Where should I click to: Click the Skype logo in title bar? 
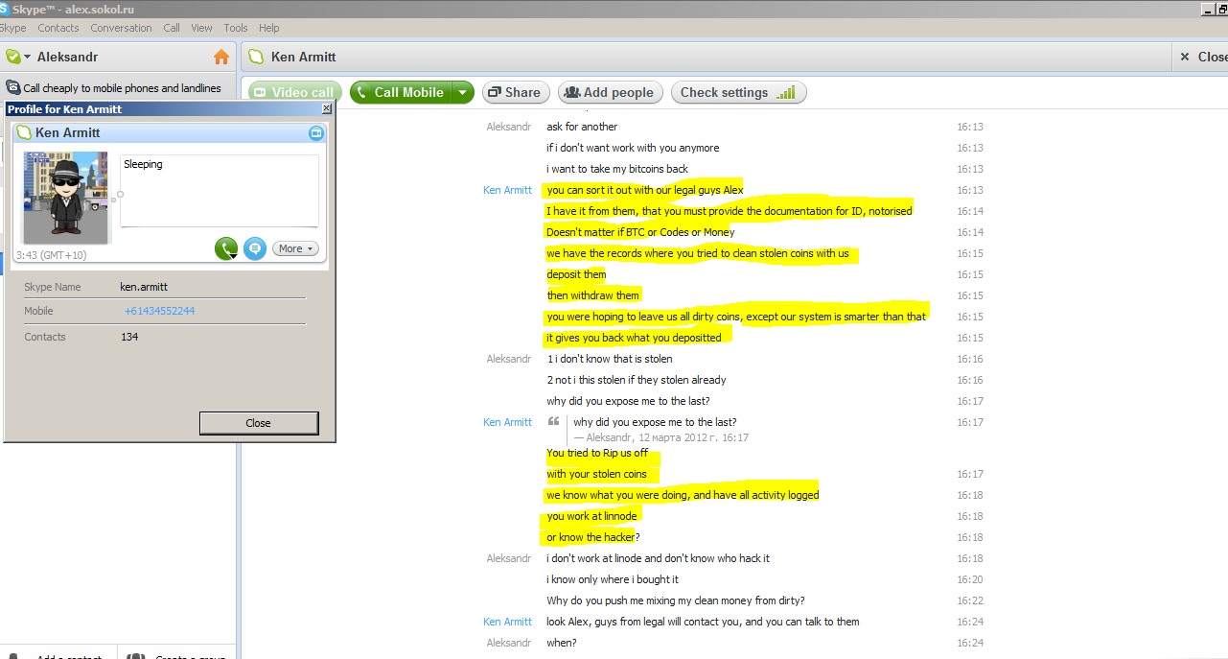coord(5,9)
